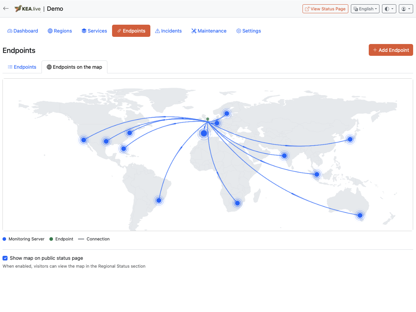This screenshot has width=416, height=312.
Task: Click the Incidents warning triangle icon
Action: [158, 31]
